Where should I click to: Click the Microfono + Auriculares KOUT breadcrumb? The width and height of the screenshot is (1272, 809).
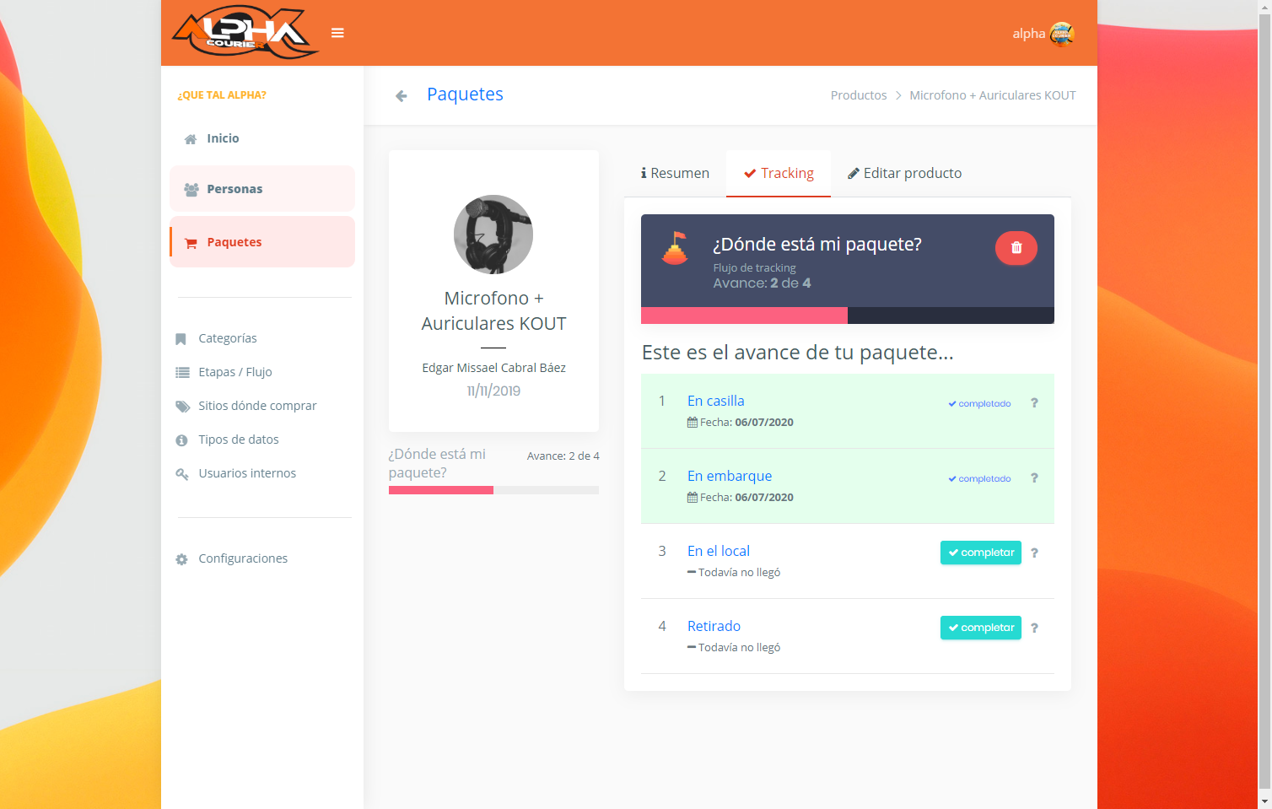click(993, 95)
